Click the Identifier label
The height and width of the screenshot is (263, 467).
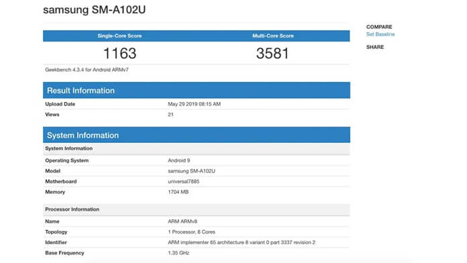[56, 242]
